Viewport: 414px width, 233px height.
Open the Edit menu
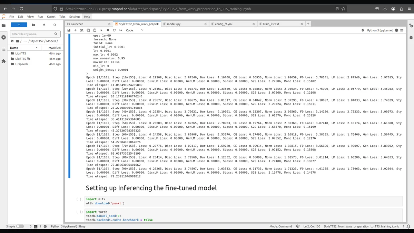[21, 17]
